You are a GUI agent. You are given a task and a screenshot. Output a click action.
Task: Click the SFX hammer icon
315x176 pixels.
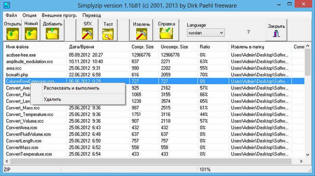(x=87, y=34)
